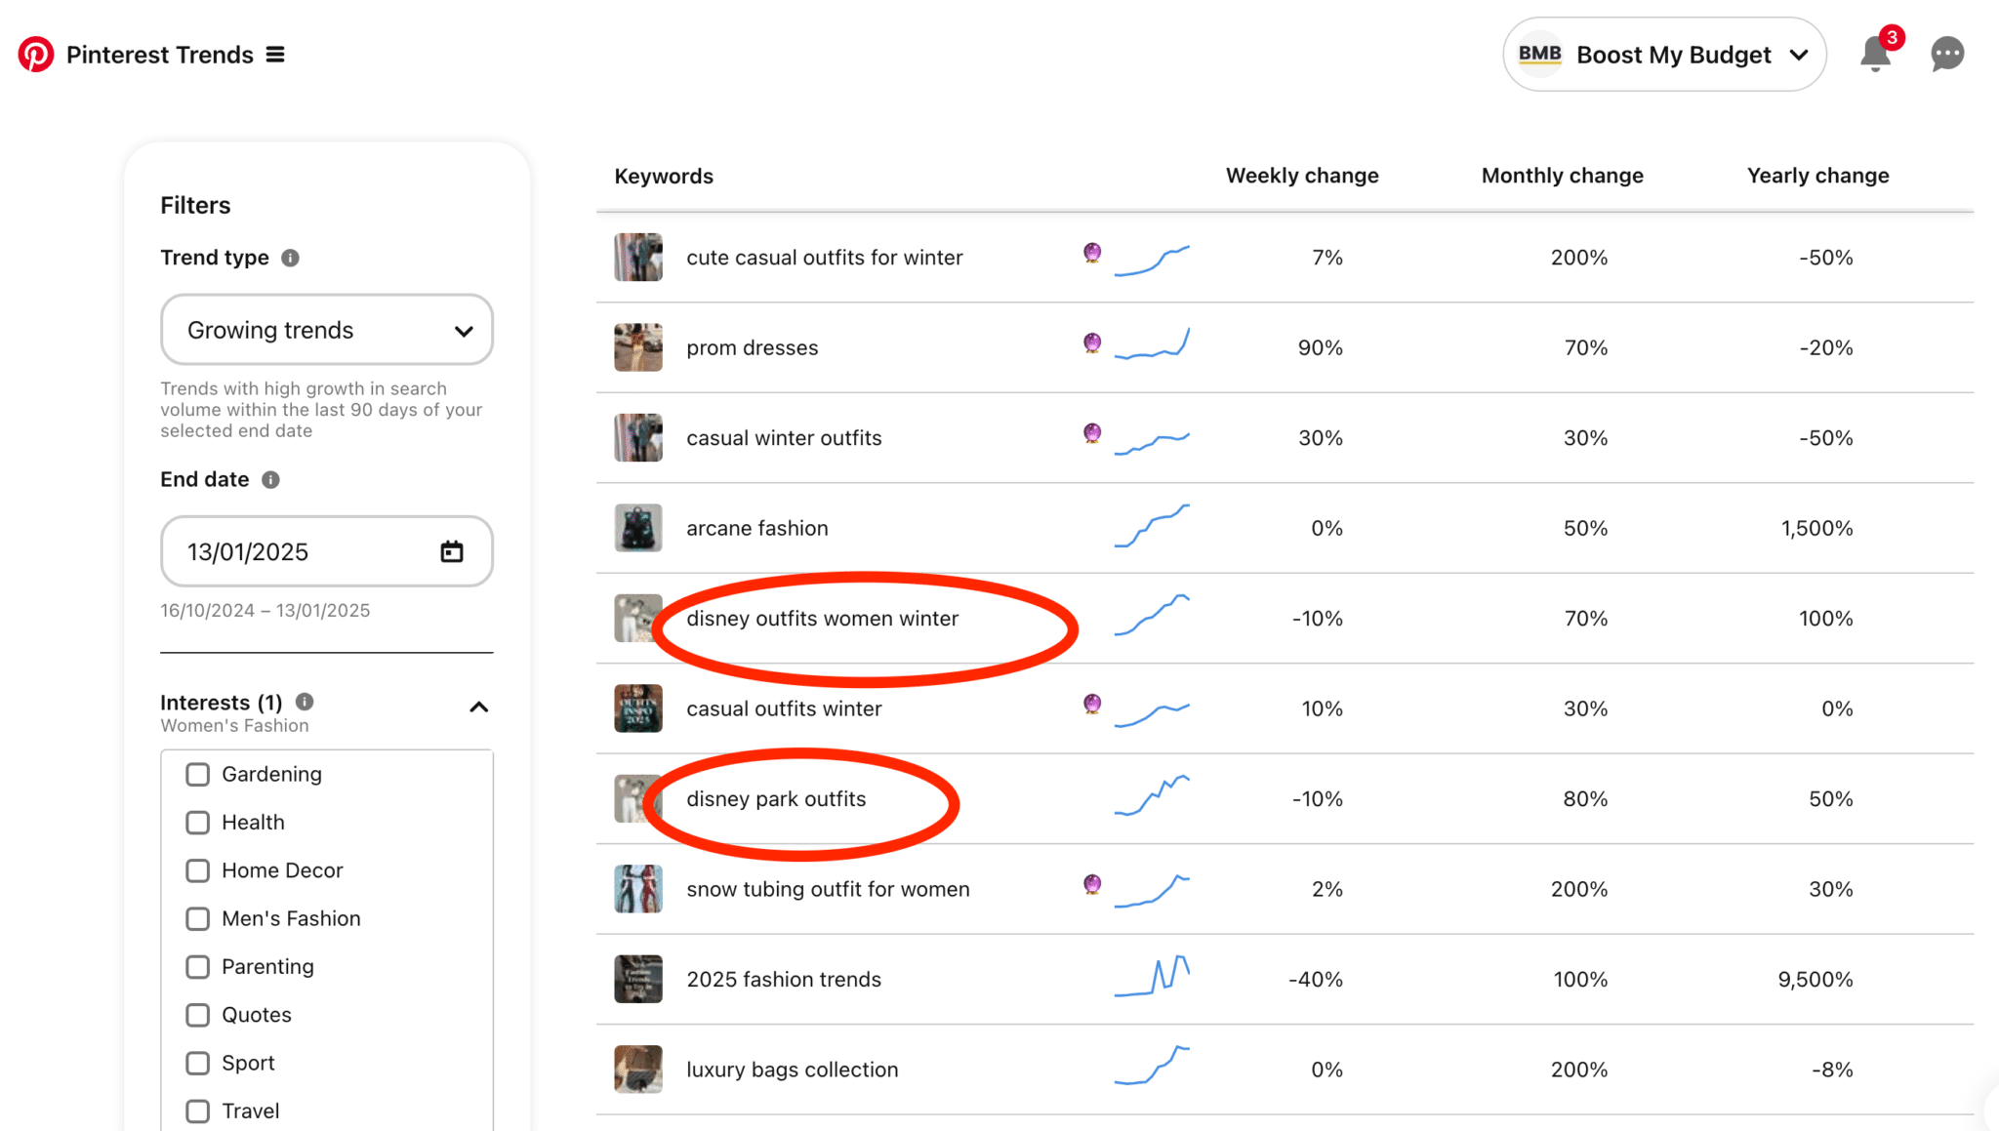Click the prediction ball icon for casual outfits winter

1092,704
